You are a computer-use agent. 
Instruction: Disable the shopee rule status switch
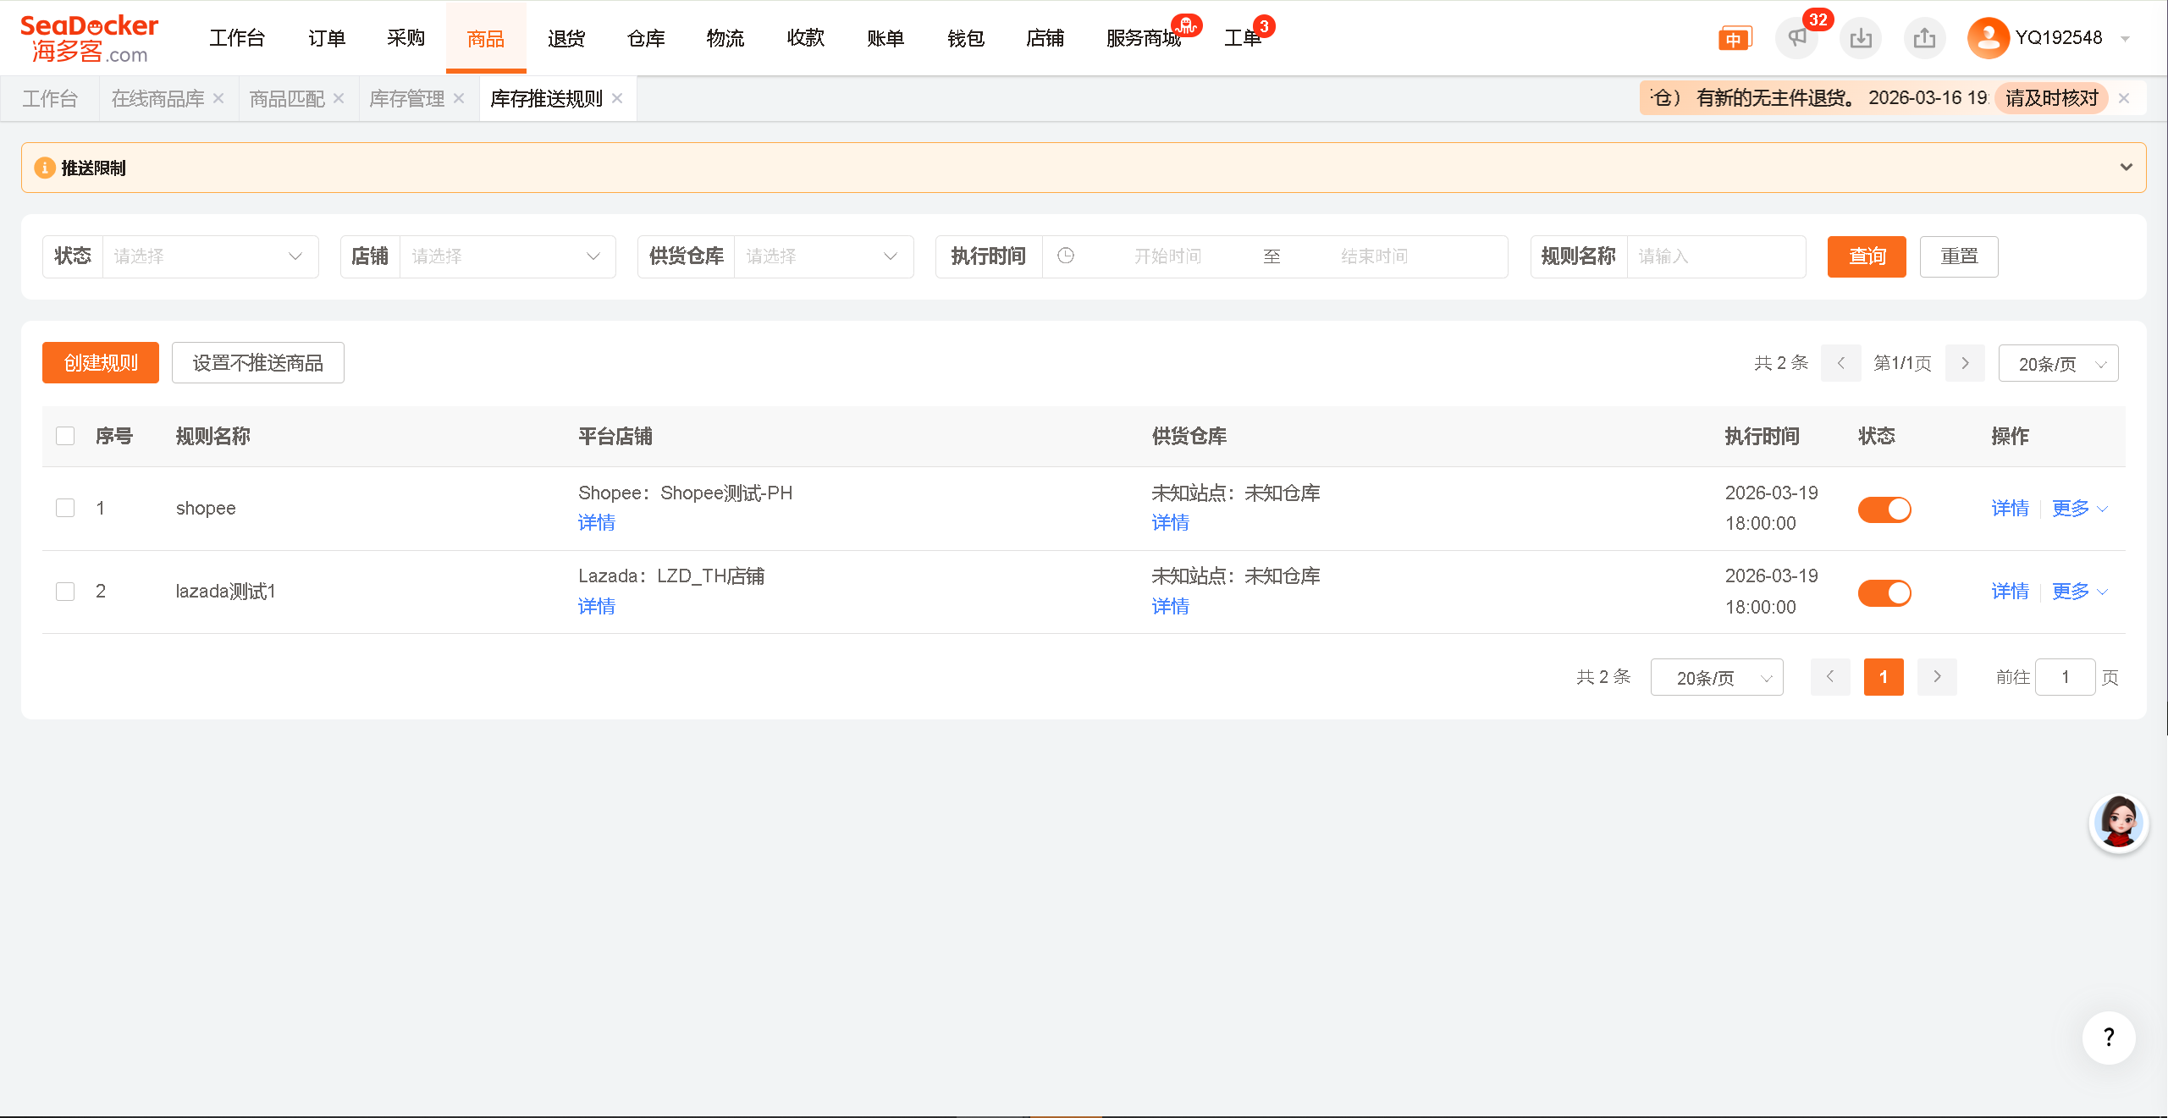click(x=1884, y=509)
